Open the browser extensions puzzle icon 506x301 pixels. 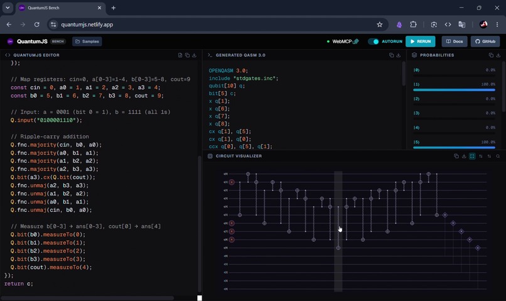[413, 25]
